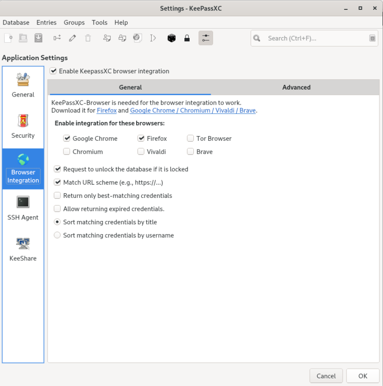Switch to the Advanced tab
This screenshot has height=386, width=383.
click(296, 87)
